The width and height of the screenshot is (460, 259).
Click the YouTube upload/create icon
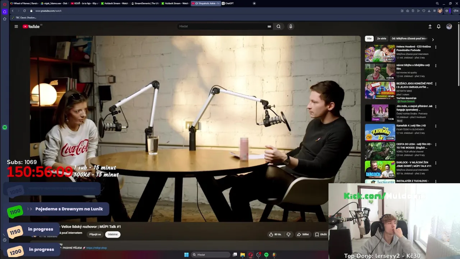click(x=430, y=26)
